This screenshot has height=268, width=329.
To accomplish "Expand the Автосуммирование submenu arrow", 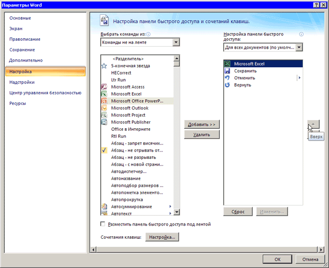I will click(170, 207).
